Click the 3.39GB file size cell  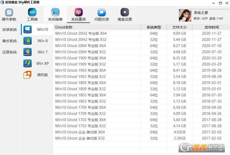point(179,138)
